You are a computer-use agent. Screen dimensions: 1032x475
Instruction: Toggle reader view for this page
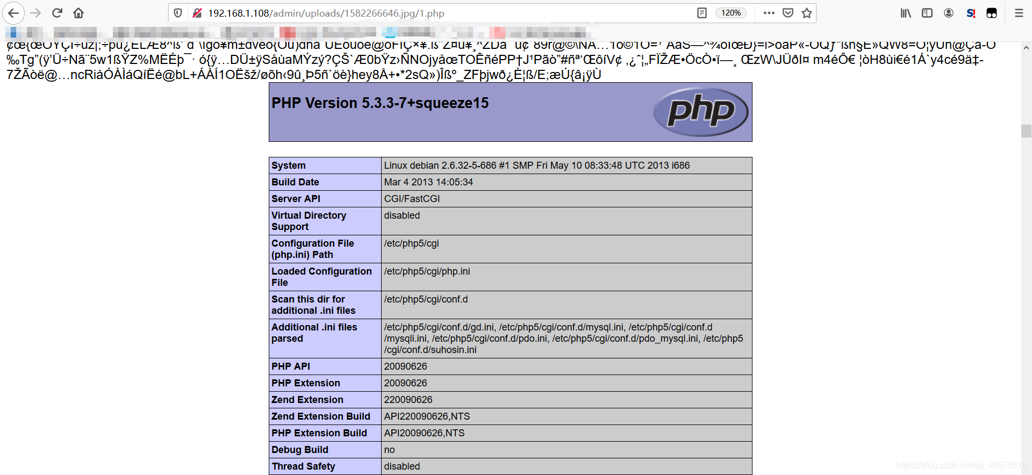pos(701,13)
